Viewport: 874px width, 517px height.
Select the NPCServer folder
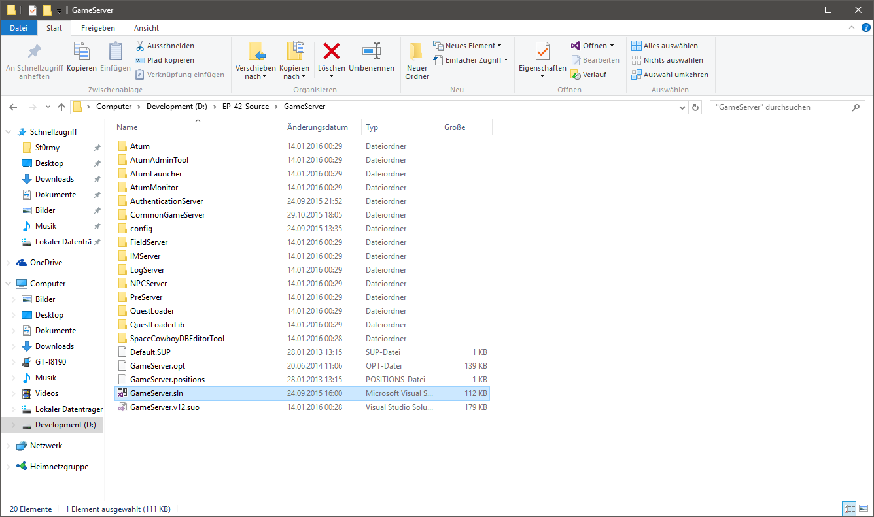(x=302, y=283)
